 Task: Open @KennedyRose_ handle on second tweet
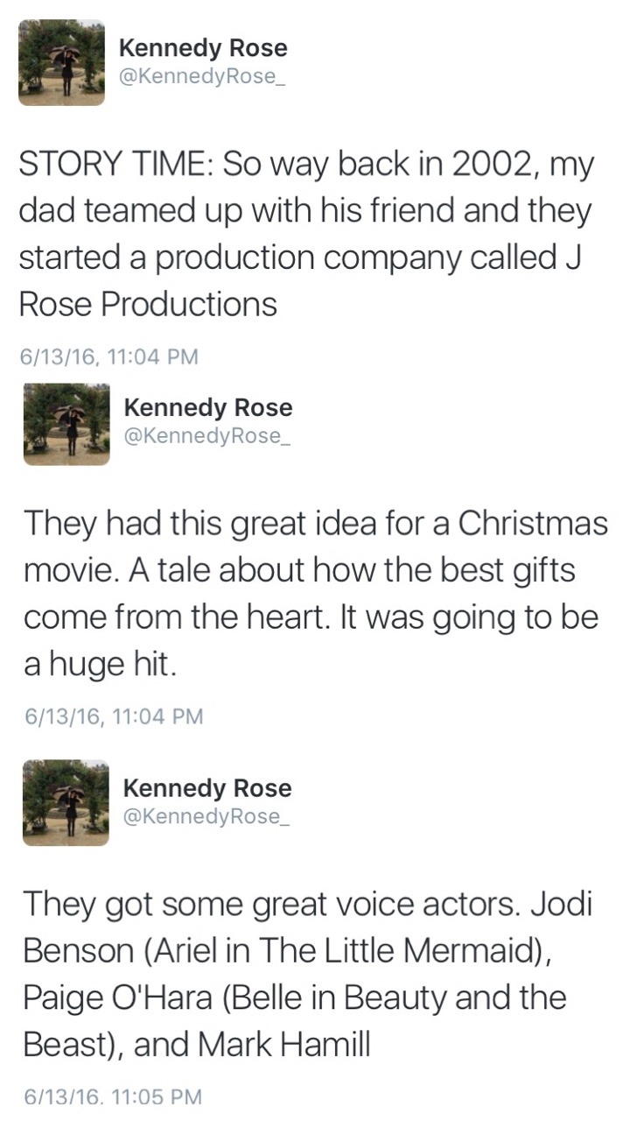pyautogui.click(x=208, y=436)
